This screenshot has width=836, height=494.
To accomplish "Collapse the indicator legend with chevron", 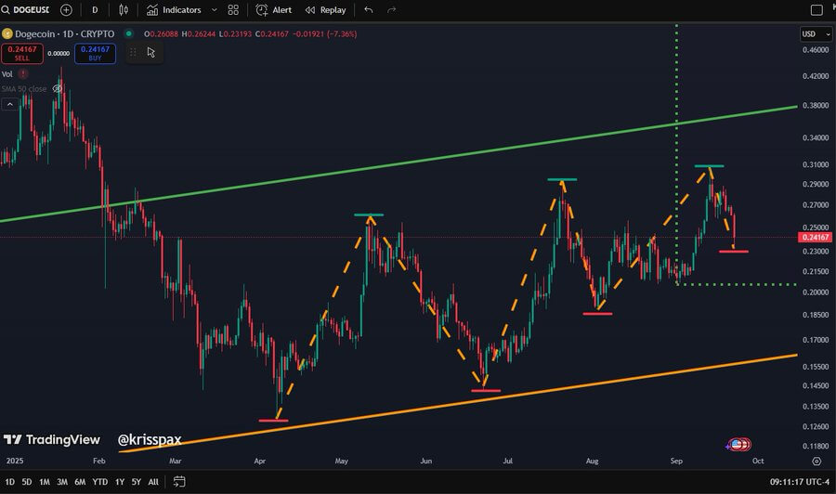I will (11, 104).
